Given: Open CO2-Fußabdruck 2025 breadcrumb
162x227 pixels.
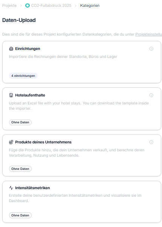Looking at the screenshot, I should coord(51,6).
